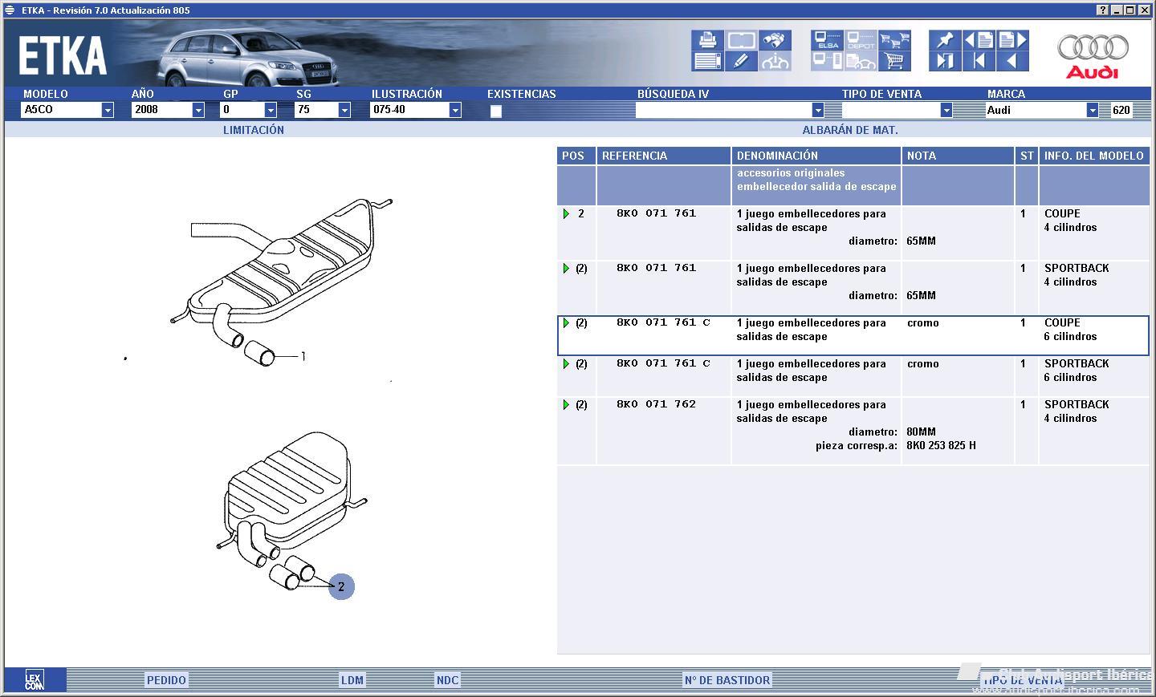Click the ST column header
The height and width of the screenshot is (697, 1156).
pos(1027,156)
